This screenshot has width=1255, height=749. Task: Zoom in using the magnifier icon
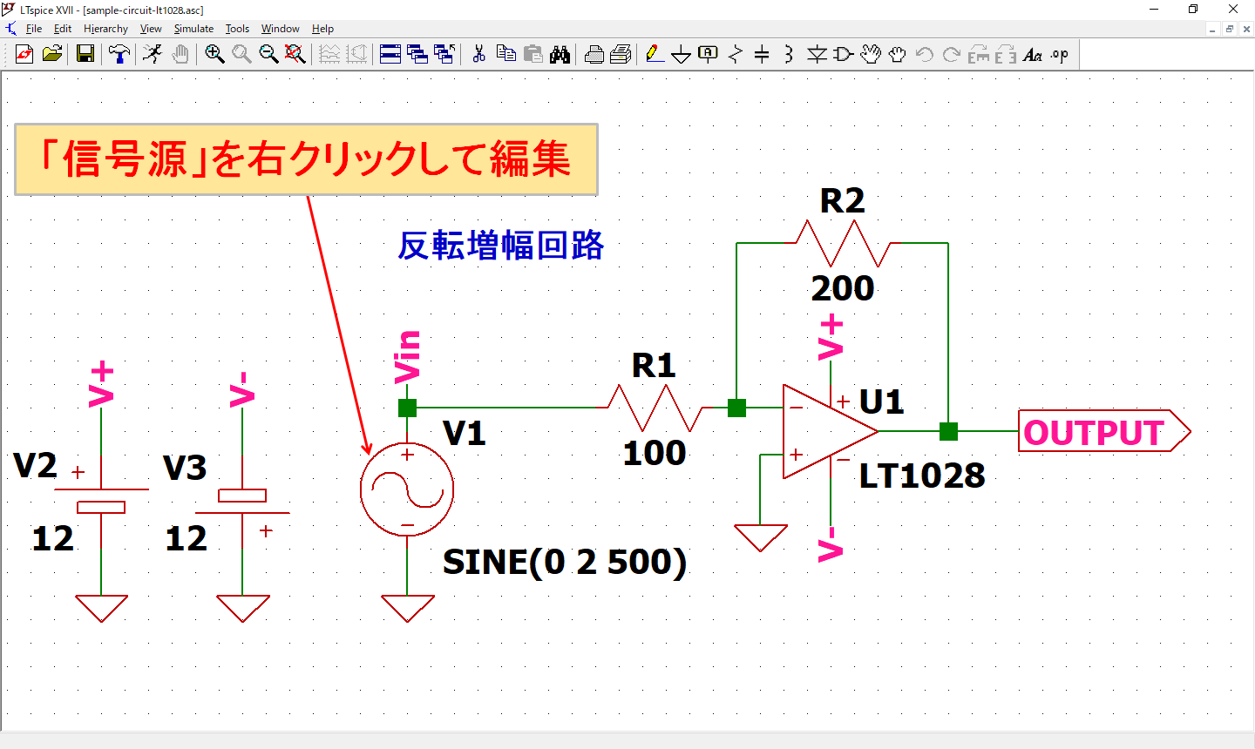(x=212, y=54)
